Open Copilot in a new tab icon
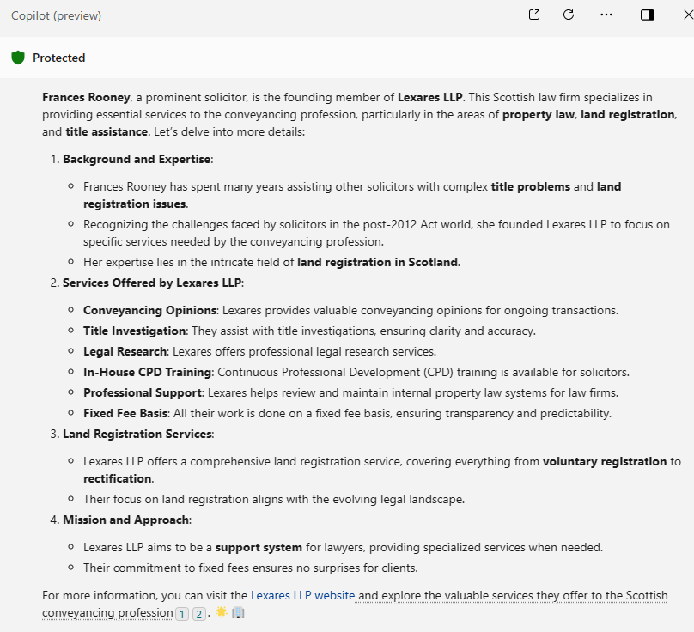This screenshot has width=694, height=632. [x=534, y=15]
